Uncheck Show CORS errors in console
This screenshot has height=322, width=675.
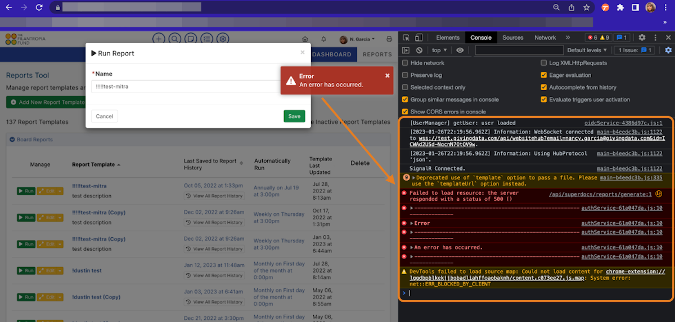tap(405, 112)
